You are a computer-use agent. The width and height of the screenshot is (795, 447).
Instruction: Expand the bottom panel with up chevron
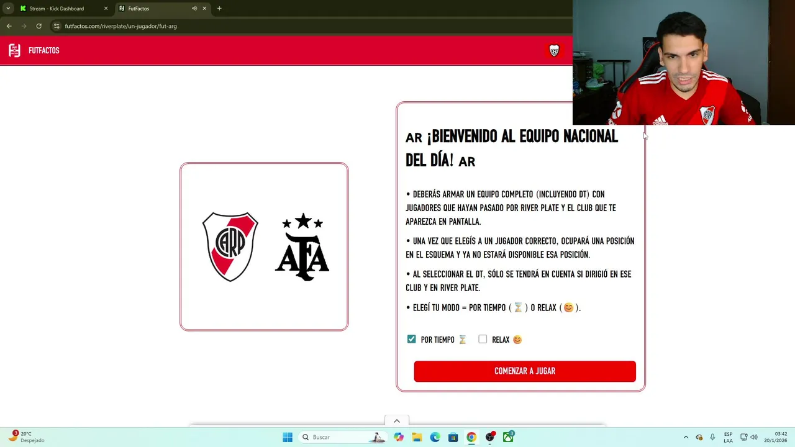pos(397,421)
